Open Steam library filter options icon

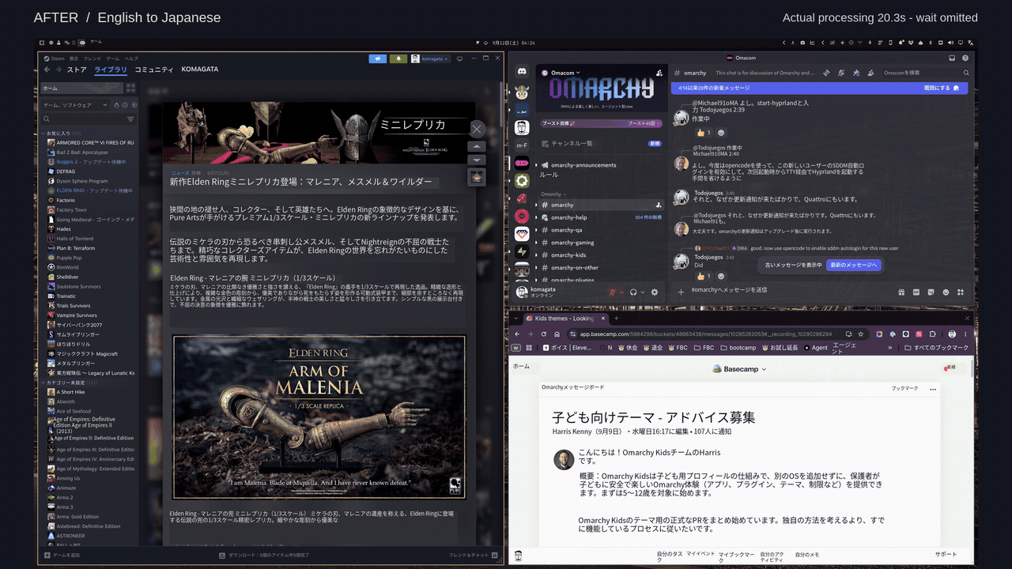(x=130, y=119)
